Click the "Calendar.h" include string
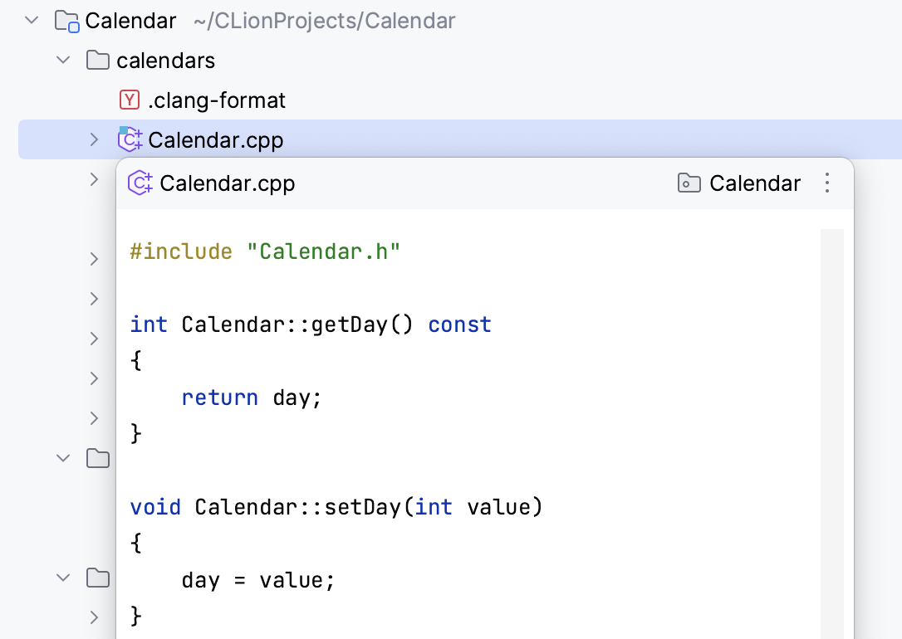The width and height of the screenshot is (902, 639). (323, 251)
